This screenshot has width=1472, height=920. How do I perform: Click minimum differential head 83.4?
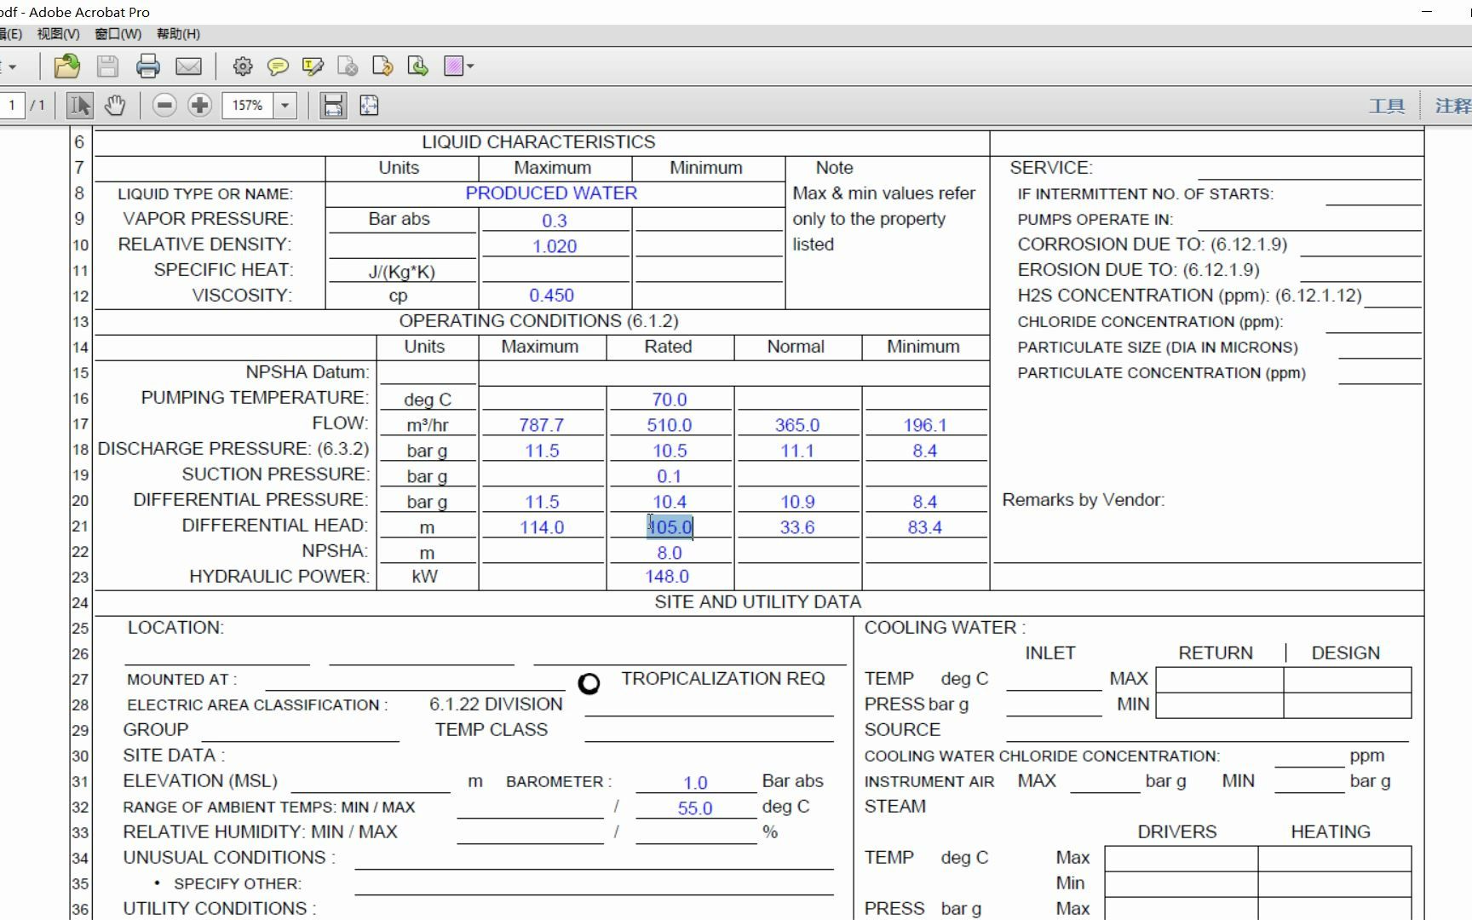pyautogui.click(x=925, y=527)
